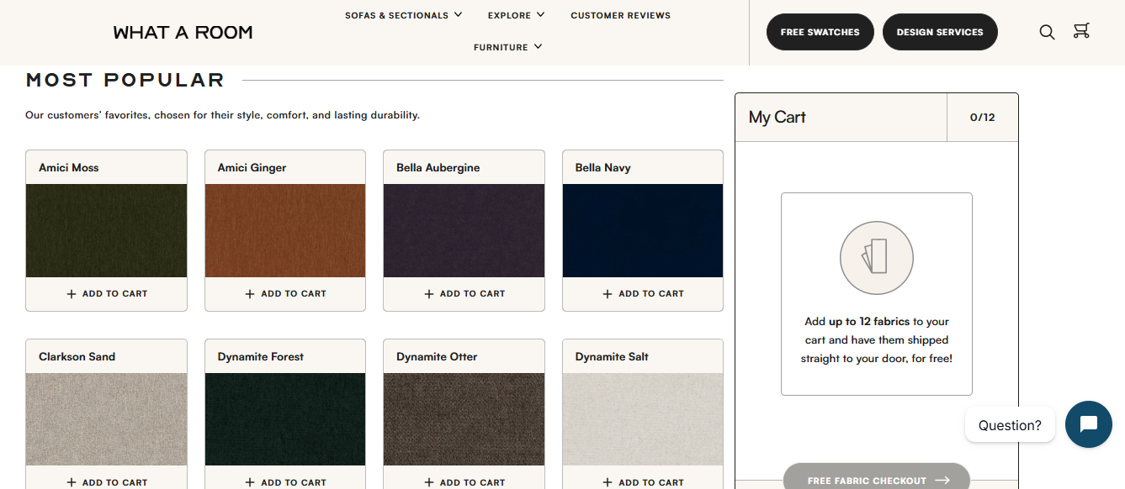Screen dimensions: 1125x489
Task: Select the Dynamite Otter fabric swatch
Action: (464, 419)
